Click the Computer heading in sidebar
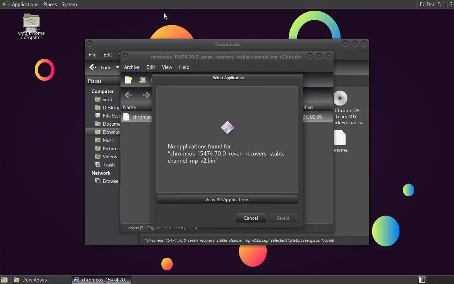 (x=103, y=91)
